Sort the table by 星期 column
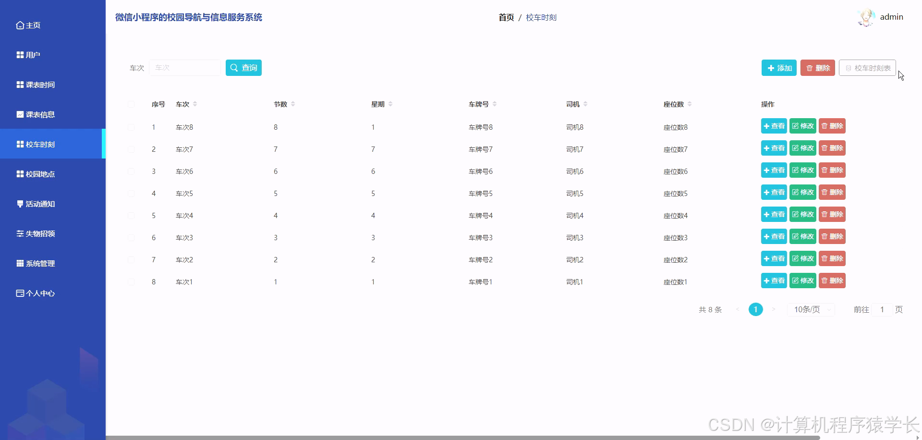The height and width of the screenshot is (440, 922). click(390, 104)
